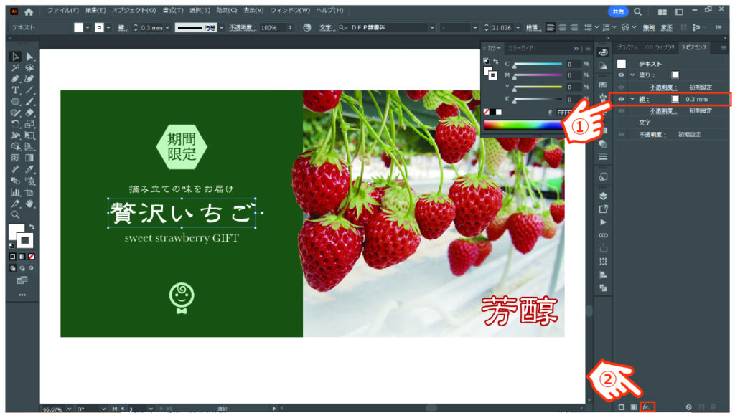This screenshot has height=418, width=735.
Task: Toggle eye of opacity row under 線
Action: [x=621, y=111]
